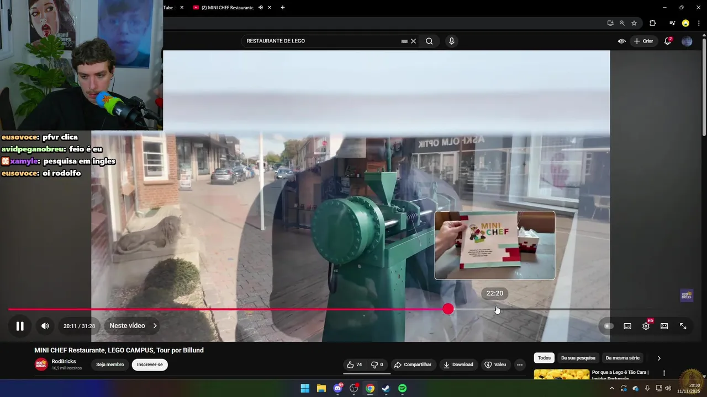Screen dimensions: 707x397
Task: Open the RodBricks channel link
Action: (x=64, y=361)
